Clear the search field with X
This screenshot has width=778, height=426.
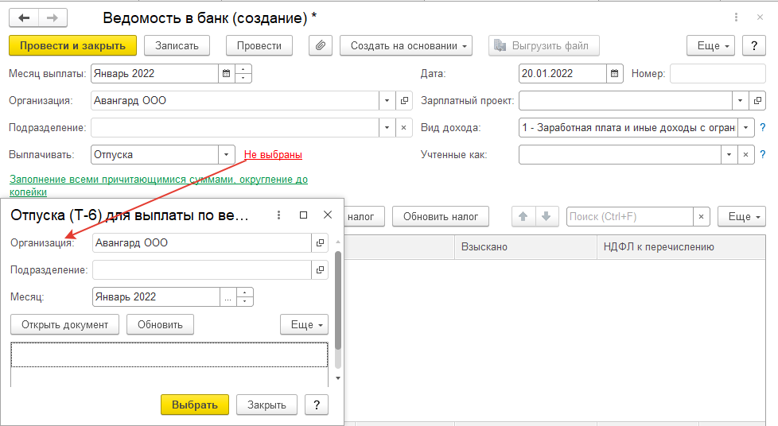click(x=702, y=216)
